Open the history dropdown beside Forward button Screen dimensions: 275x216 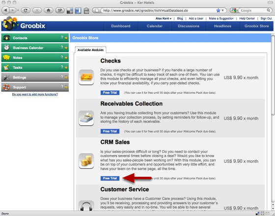coord(18,10)
